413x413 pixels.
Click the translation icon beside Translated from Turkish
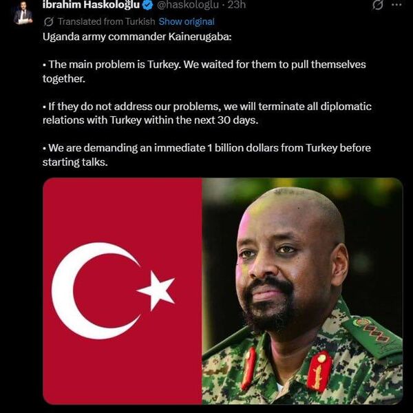(x=49, y=22)
